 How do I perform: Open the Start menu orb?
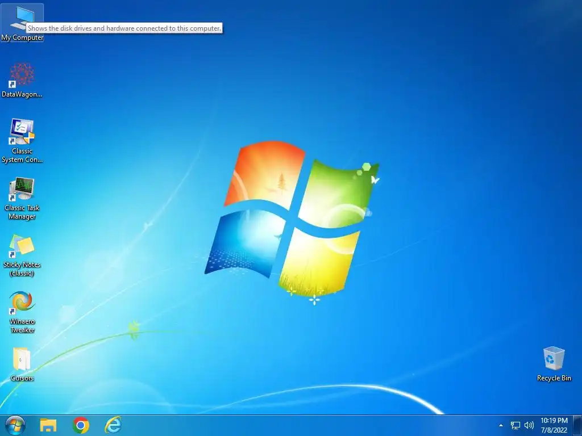[15, 425]
